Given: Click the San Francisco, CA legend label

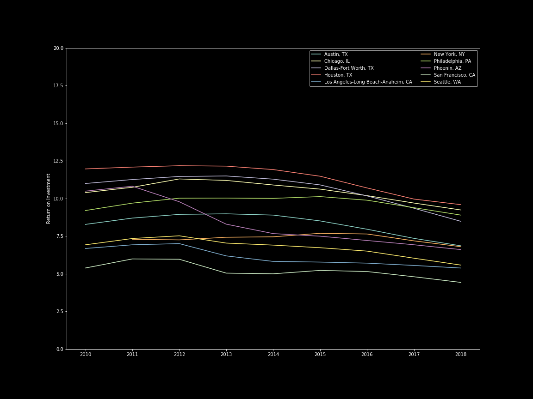Looking at the screenshot, I should (454, 75).
